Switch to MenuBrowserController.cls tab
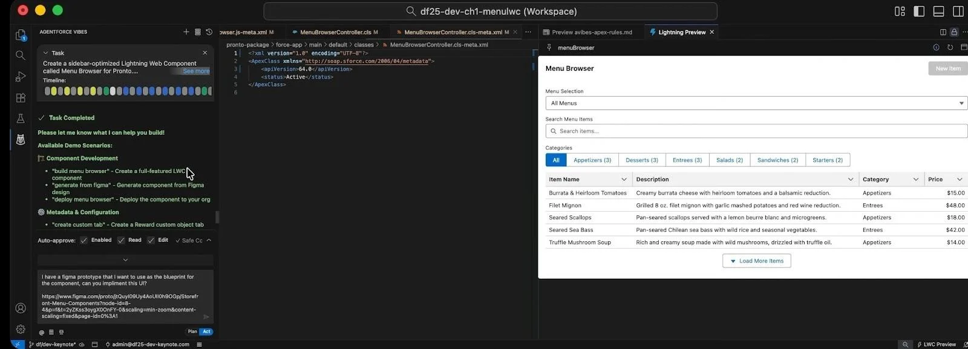This screenshot has height=349, width=968. coord(335,32)
